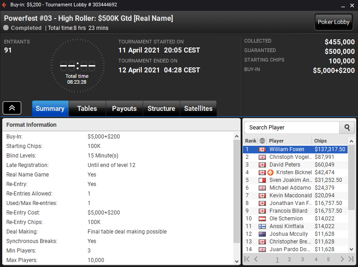This screenshot has width=358, height=267.
Task: Go to last page of player list
Action: click(351, 259)
